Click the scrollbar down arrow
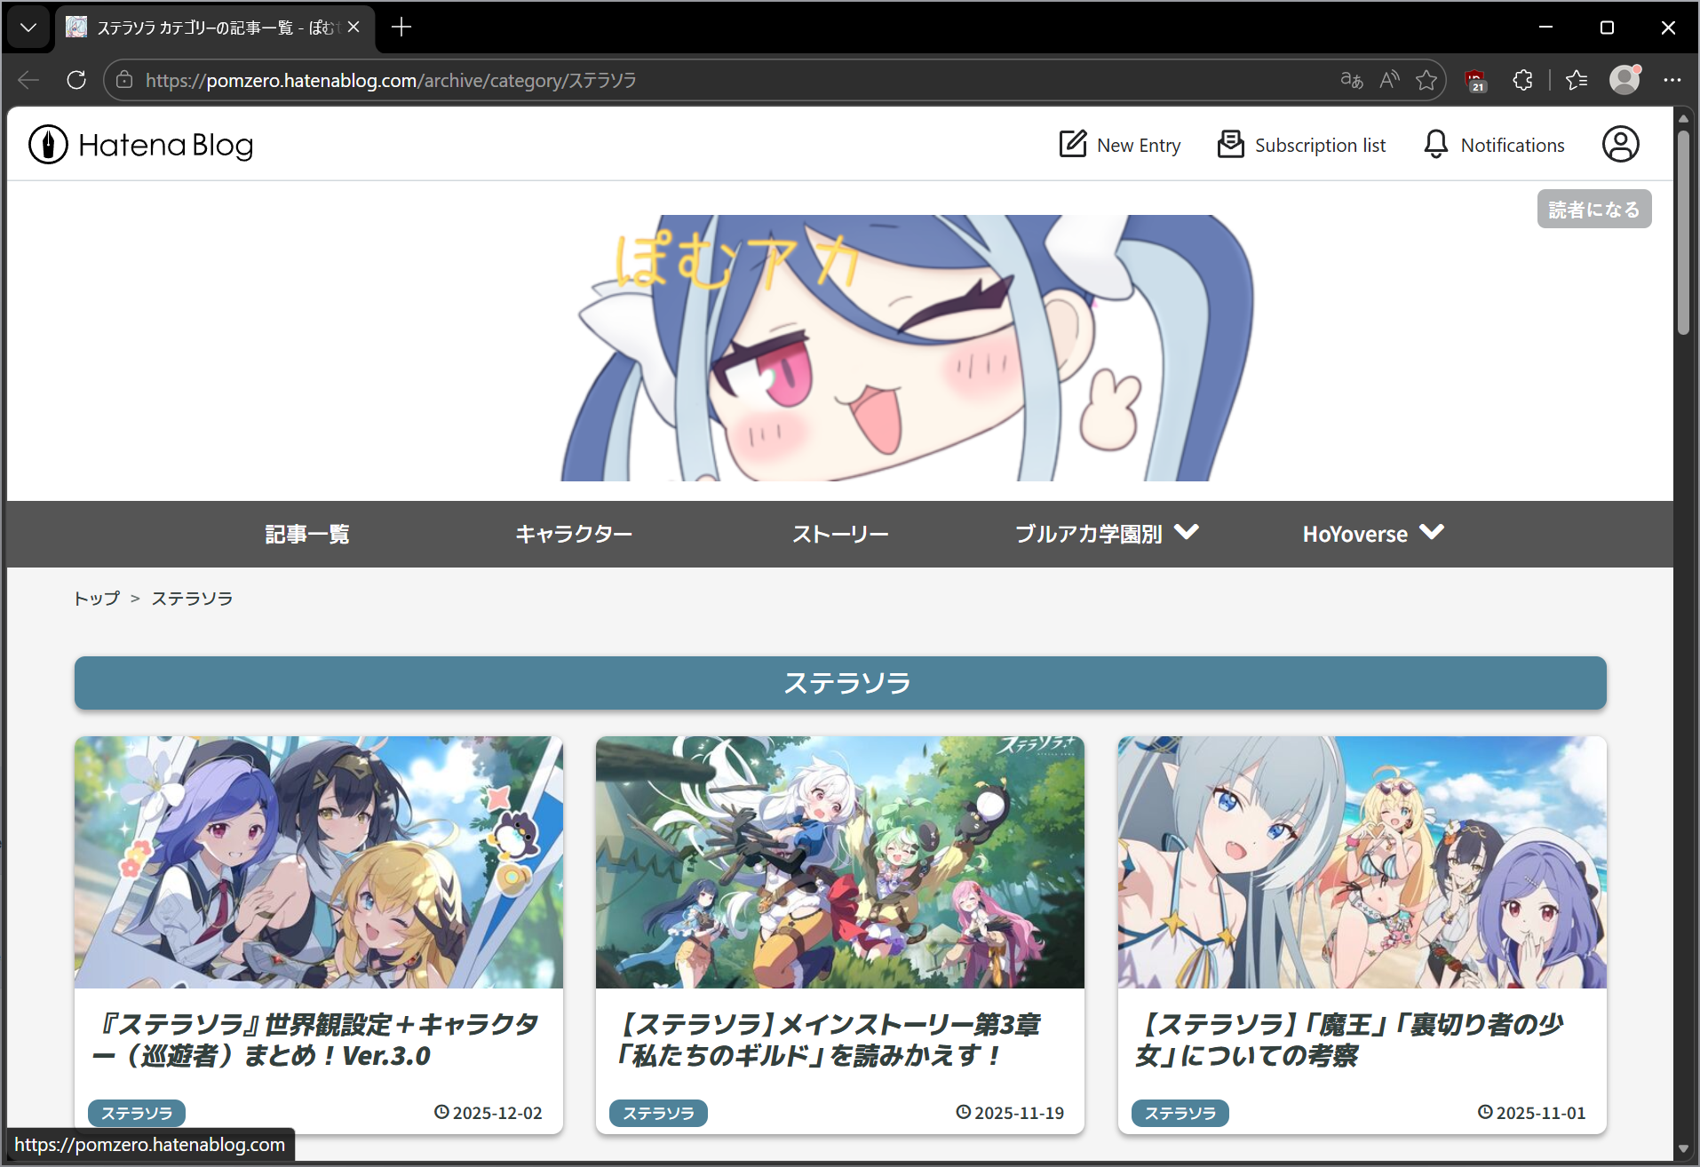The image size is (1700, 1167). click(x=1683, y=1149)
